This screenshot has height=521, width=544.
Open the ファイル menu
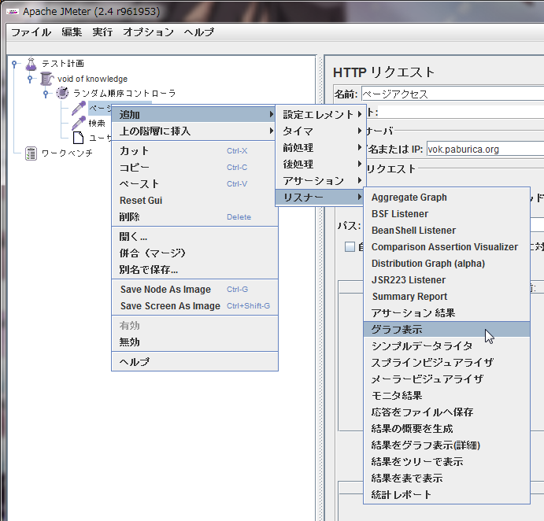pyautogui.click(x=31, y=32)
